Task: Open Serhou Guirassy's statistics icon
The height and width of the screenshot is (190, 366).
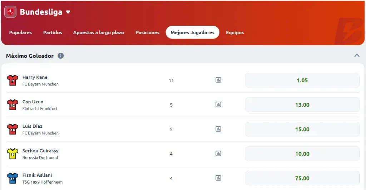Action: (x=218, y=154)
